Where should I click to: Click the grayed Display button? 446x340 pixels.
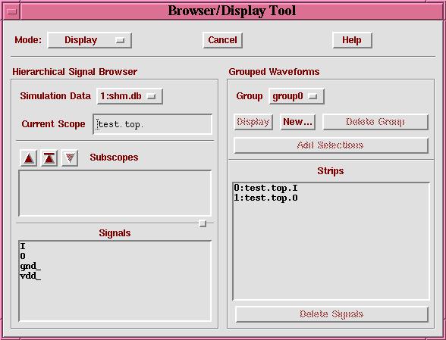tap(253, 122)
